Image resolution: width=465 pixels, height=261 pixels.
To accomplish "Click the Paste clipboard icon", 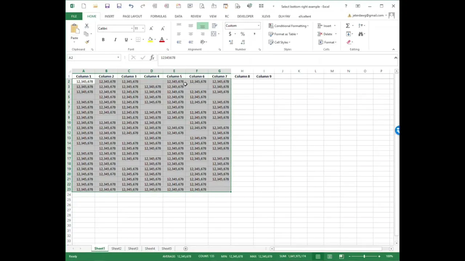I will (74, 29).
